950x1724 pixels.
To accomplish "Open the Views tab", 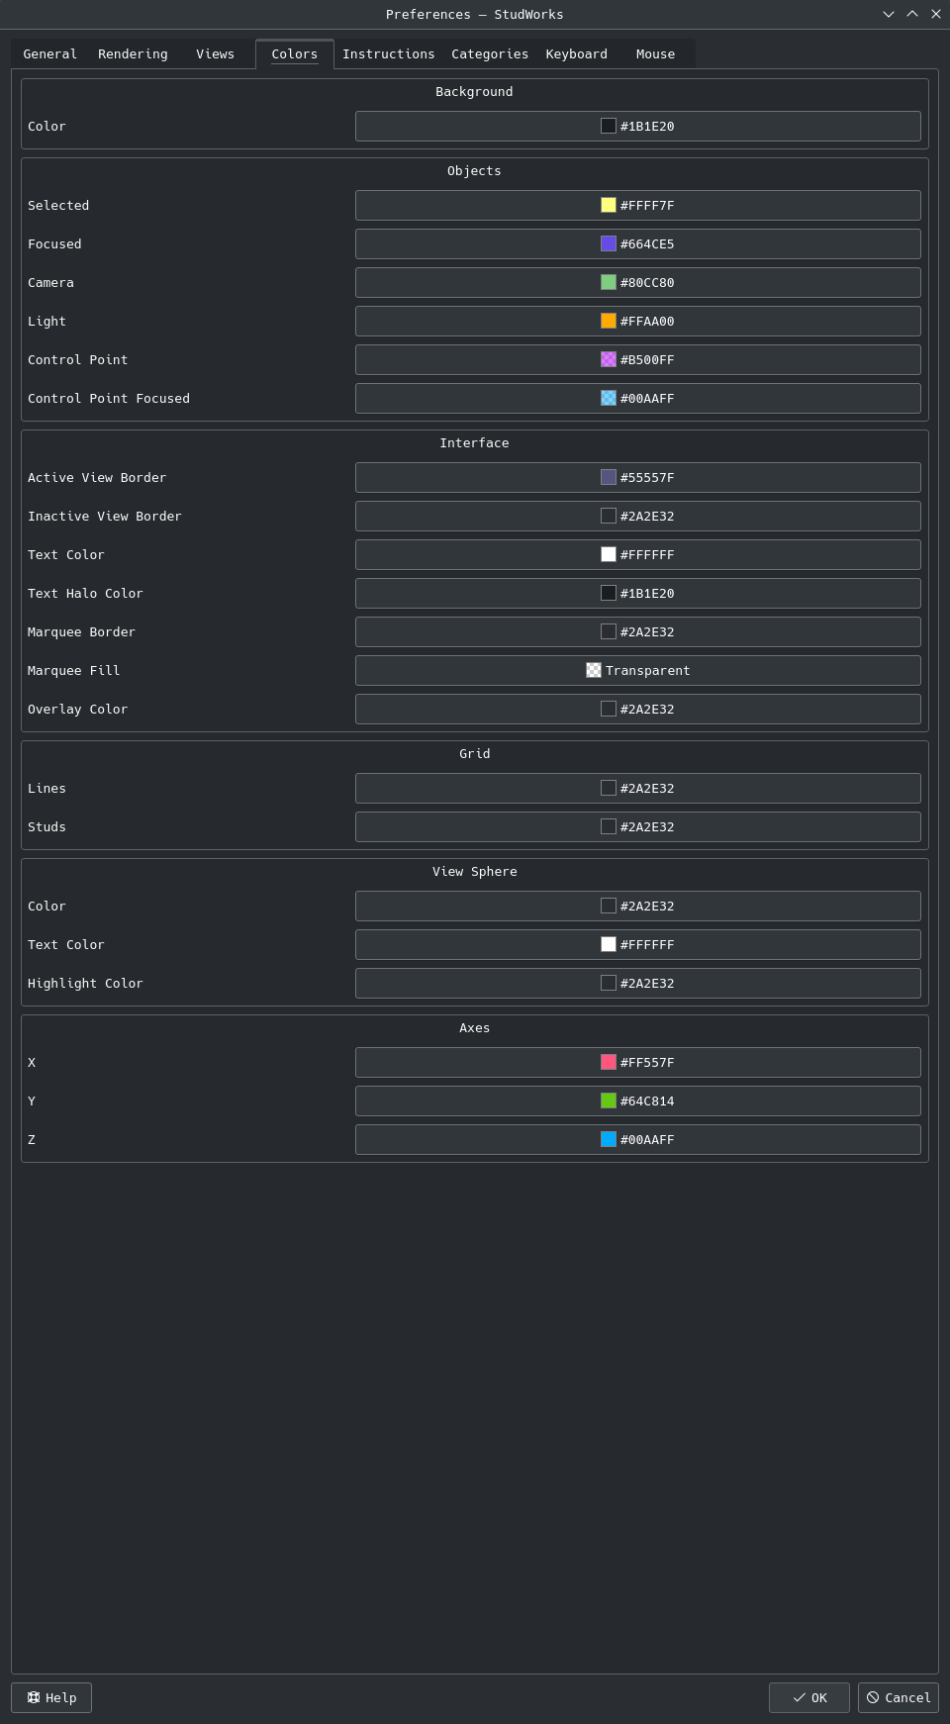I will 215,54.
